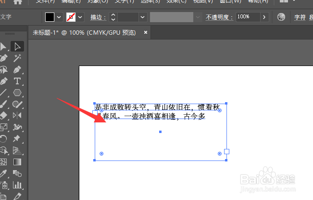Click the stroke swatch with red slash
The height and width of the screenshot is (200, 313).
pyautogui.click(x=71, y=17)
